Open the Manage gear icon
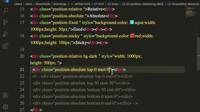Viewport: 200px width, 112px height. tap(5, 107)
